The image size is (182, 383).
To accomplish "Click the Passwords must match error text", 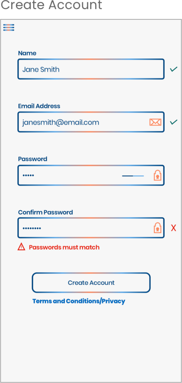I will [64, 247].
